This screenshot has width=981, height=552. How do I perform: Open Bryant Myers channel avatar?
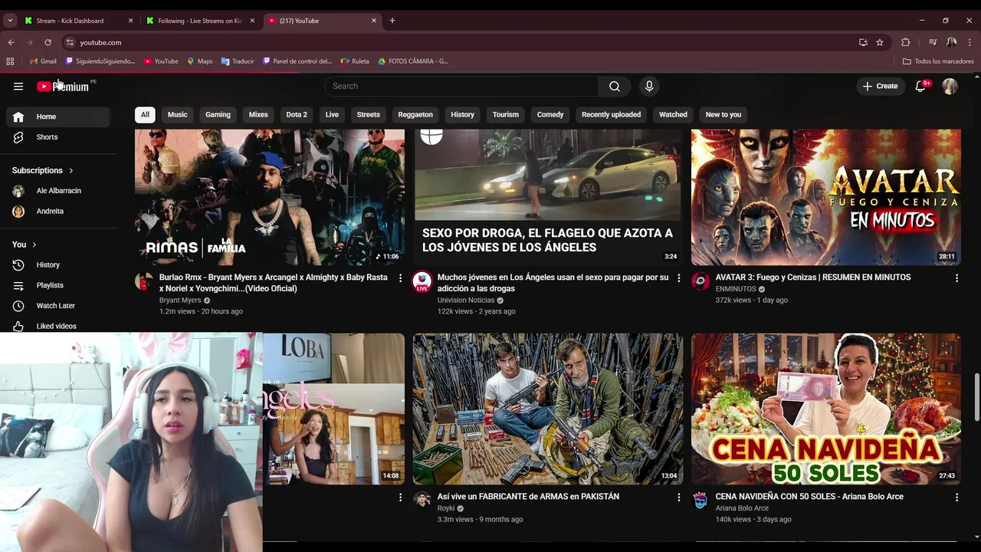pyautogui.click(x=144, y=281)
